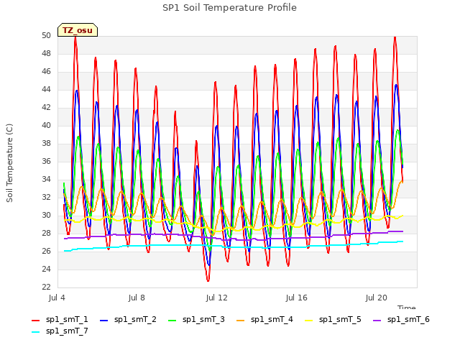Click the Jul 20 x-axis tick label
The image size is (460, 345).
[x=376, y=298]
